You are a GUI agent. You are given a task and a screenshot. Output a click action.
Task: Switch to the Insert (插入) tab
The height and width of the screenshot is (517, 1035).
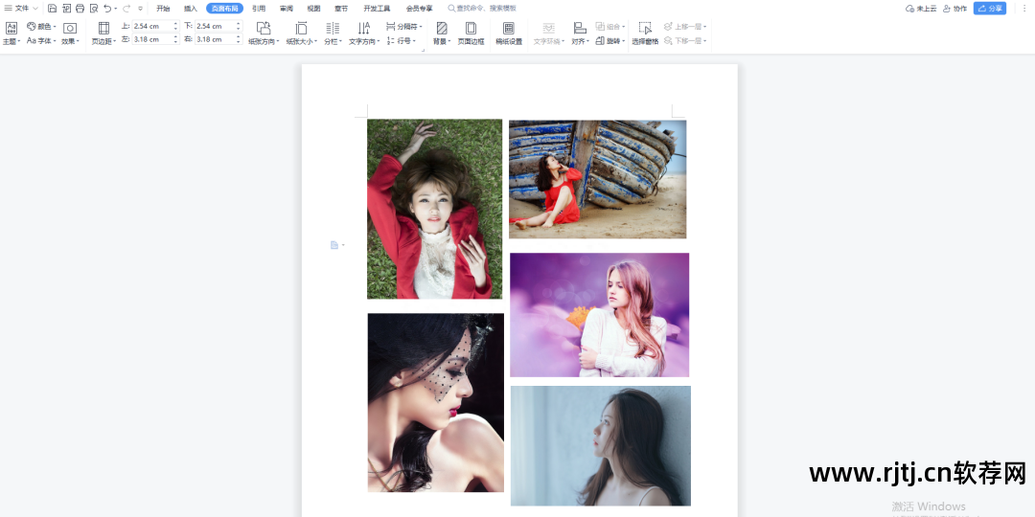click(191, 9)
